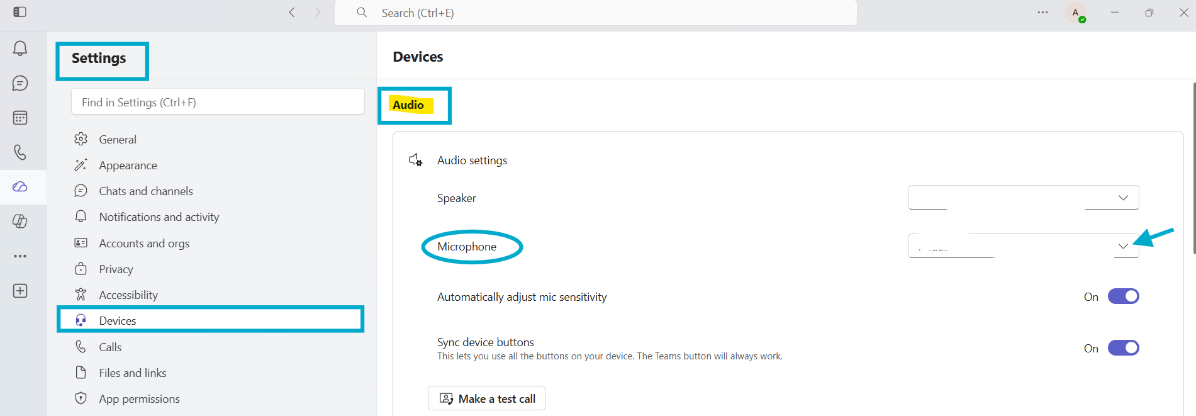Show more apps ellipsis in left rail
Image resolution: width=1196 pixels, height=416 pixels.
pyautogui.click(x=20, y=256)
